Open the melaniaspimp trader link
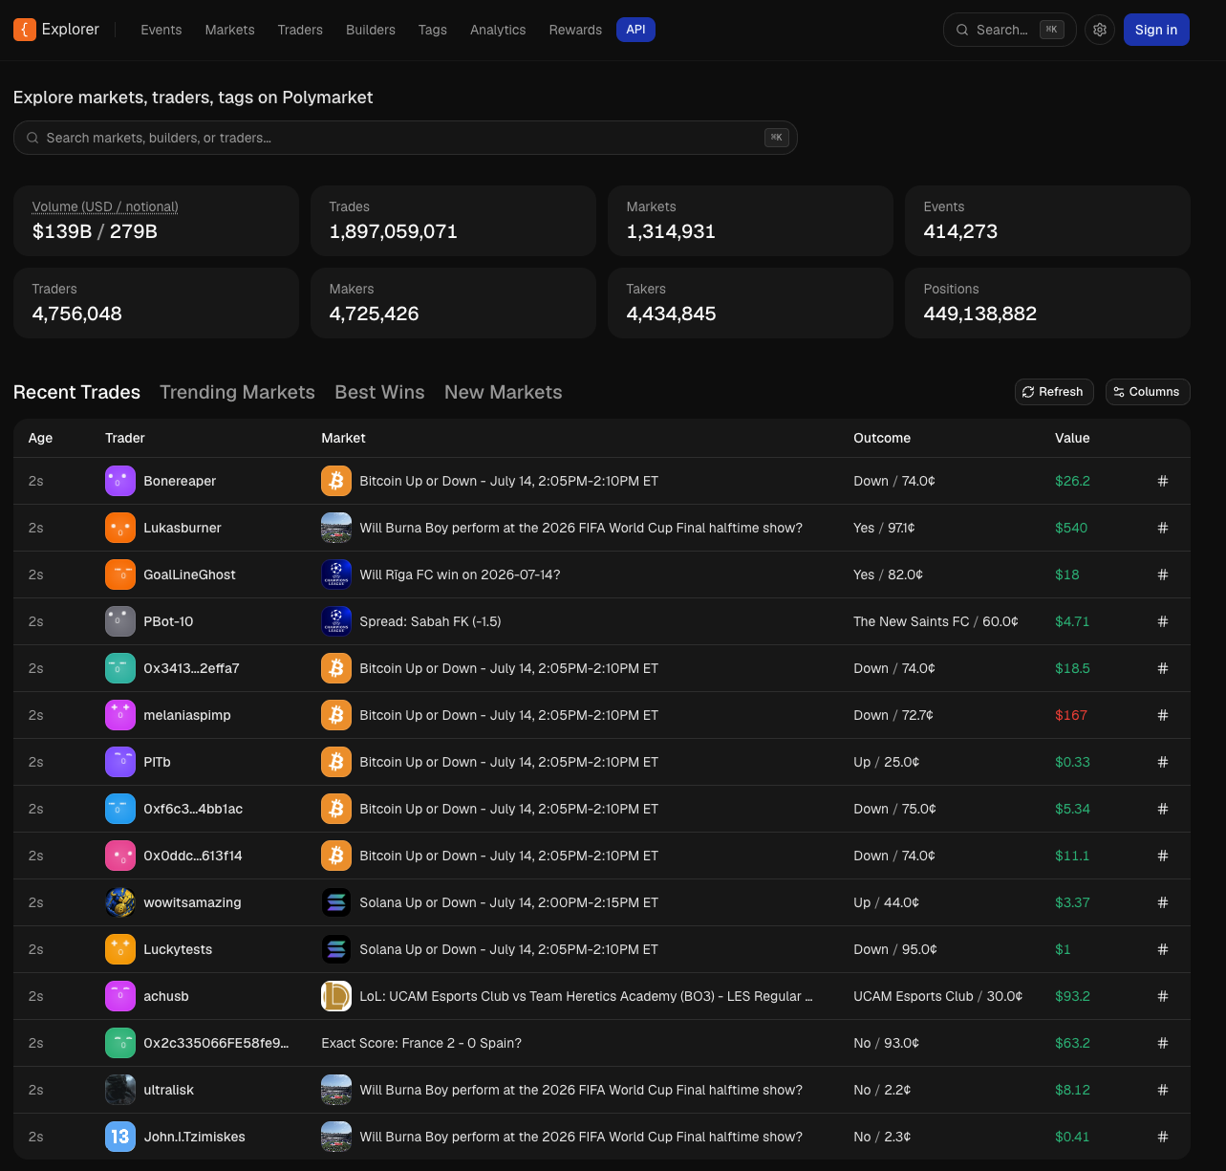This screenshot has width=1226, height=1171. pos(187,715)
